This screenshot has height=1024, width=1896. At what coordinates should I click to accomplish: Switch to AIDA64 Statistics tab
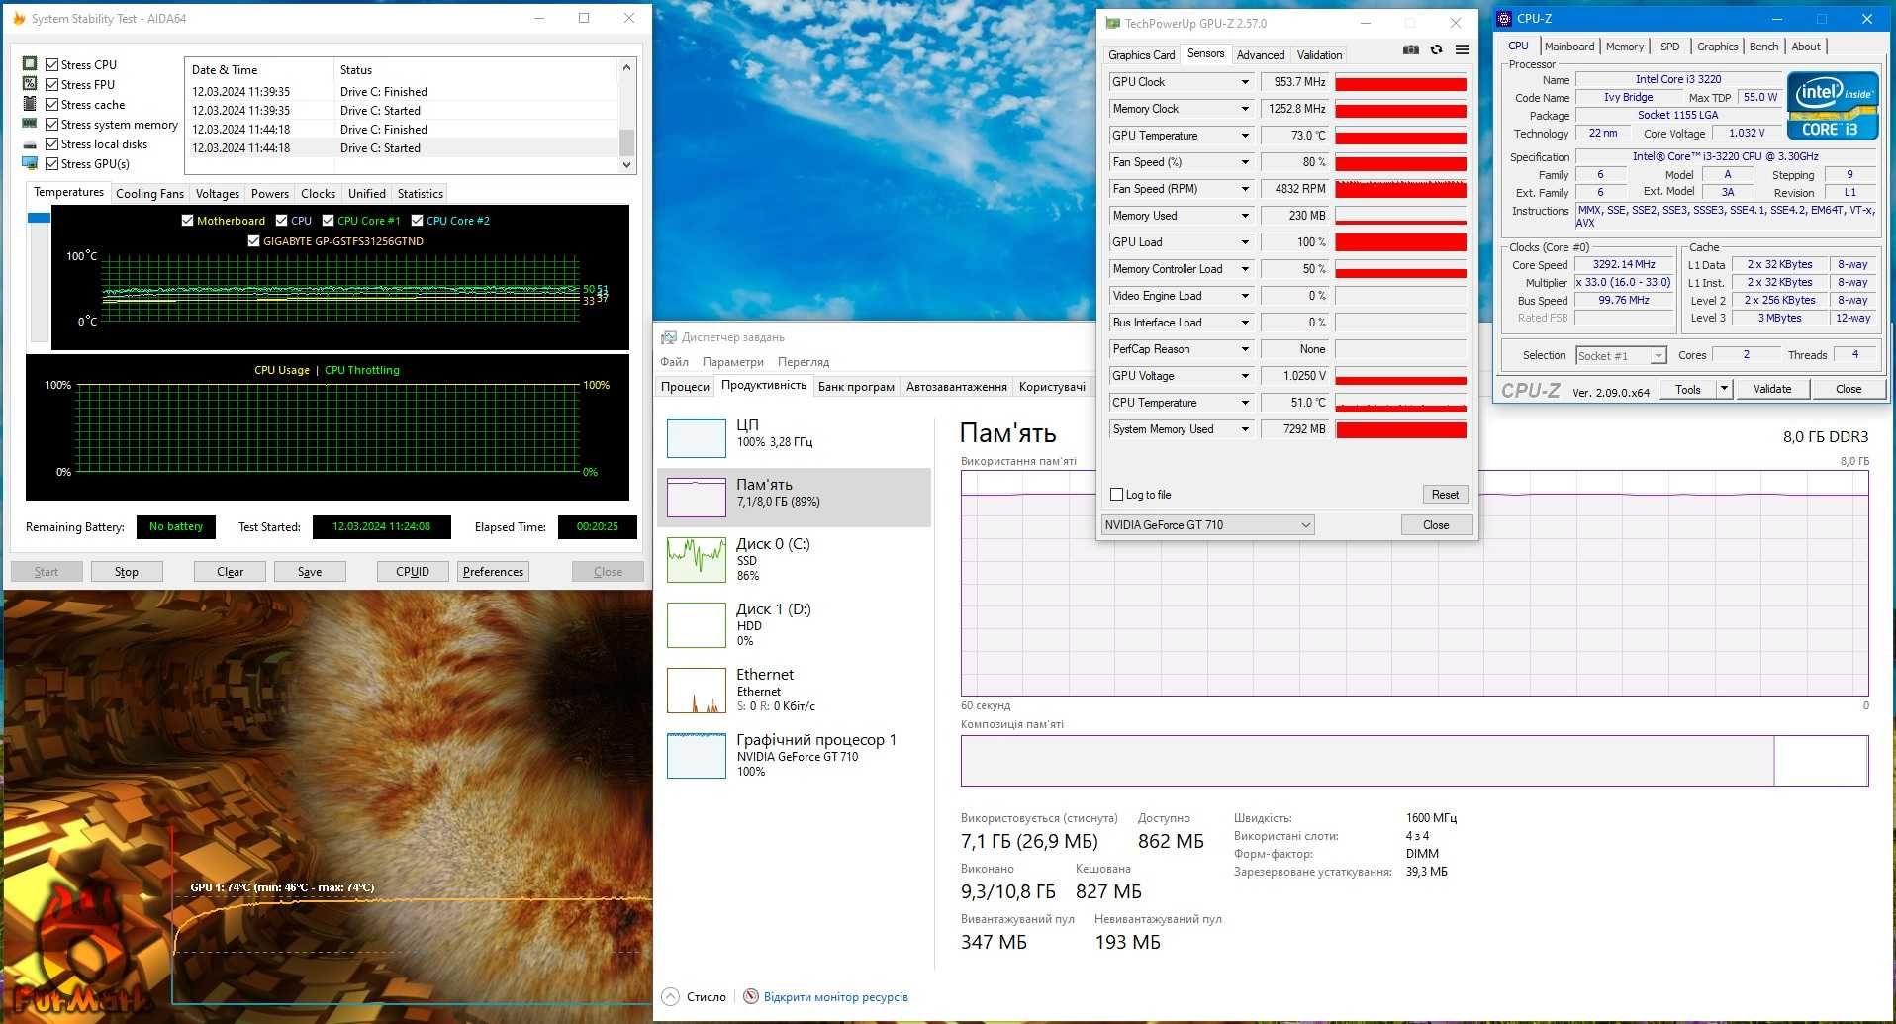coord(420,194)
